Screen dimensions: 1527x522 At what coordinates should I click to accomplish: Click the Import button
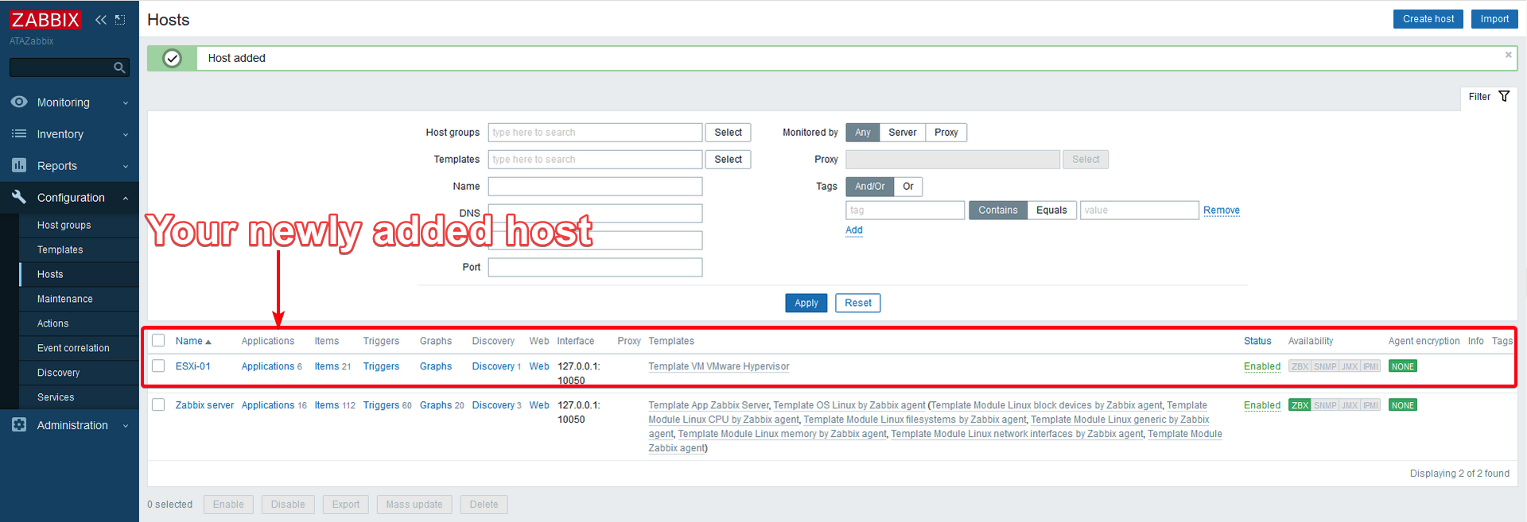1494,19
